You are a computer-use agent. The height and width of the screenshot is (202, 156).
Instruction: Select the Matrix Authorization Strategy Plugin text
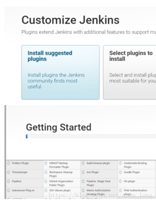point(98,192)
